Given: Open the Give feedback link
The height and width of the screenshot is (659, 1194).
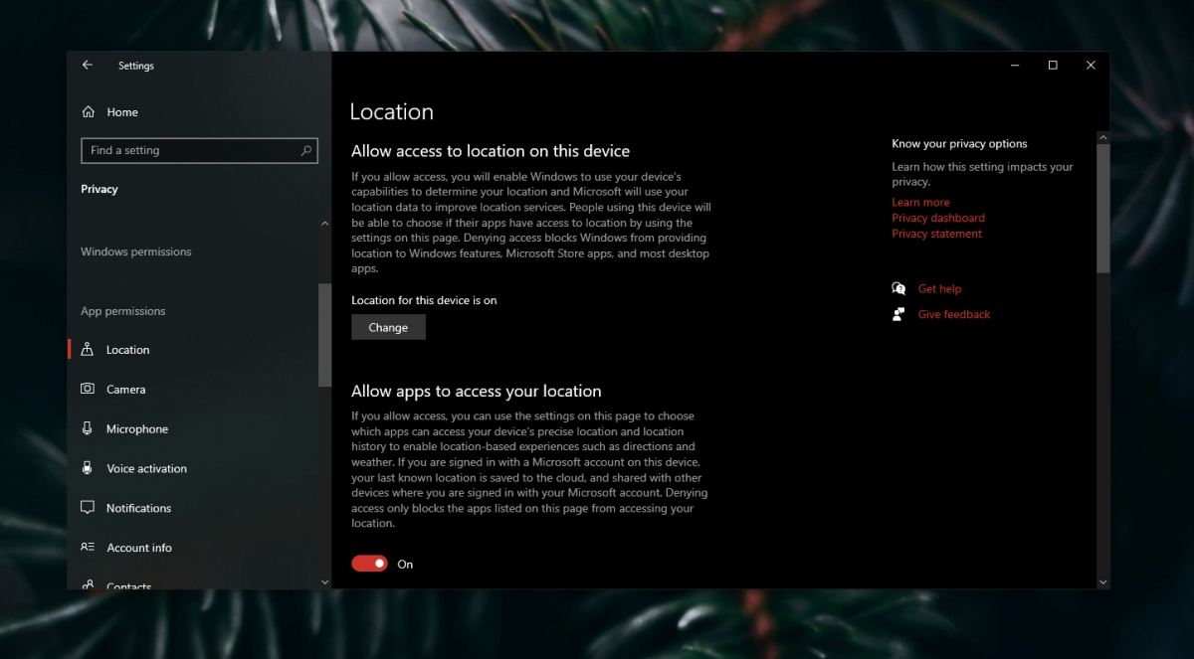Looking at the screenshot, I should click(x=954, y=314).
